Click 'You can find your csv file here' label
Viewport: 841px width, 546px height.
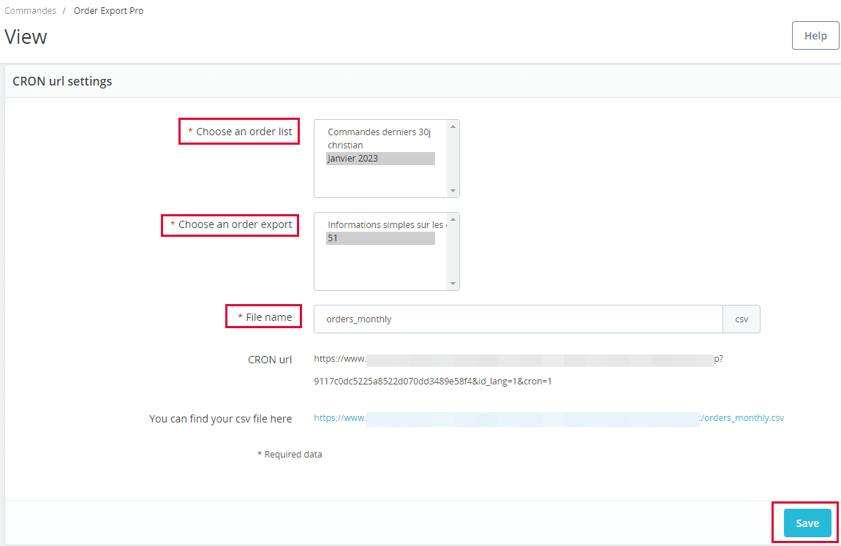(220, 419)
